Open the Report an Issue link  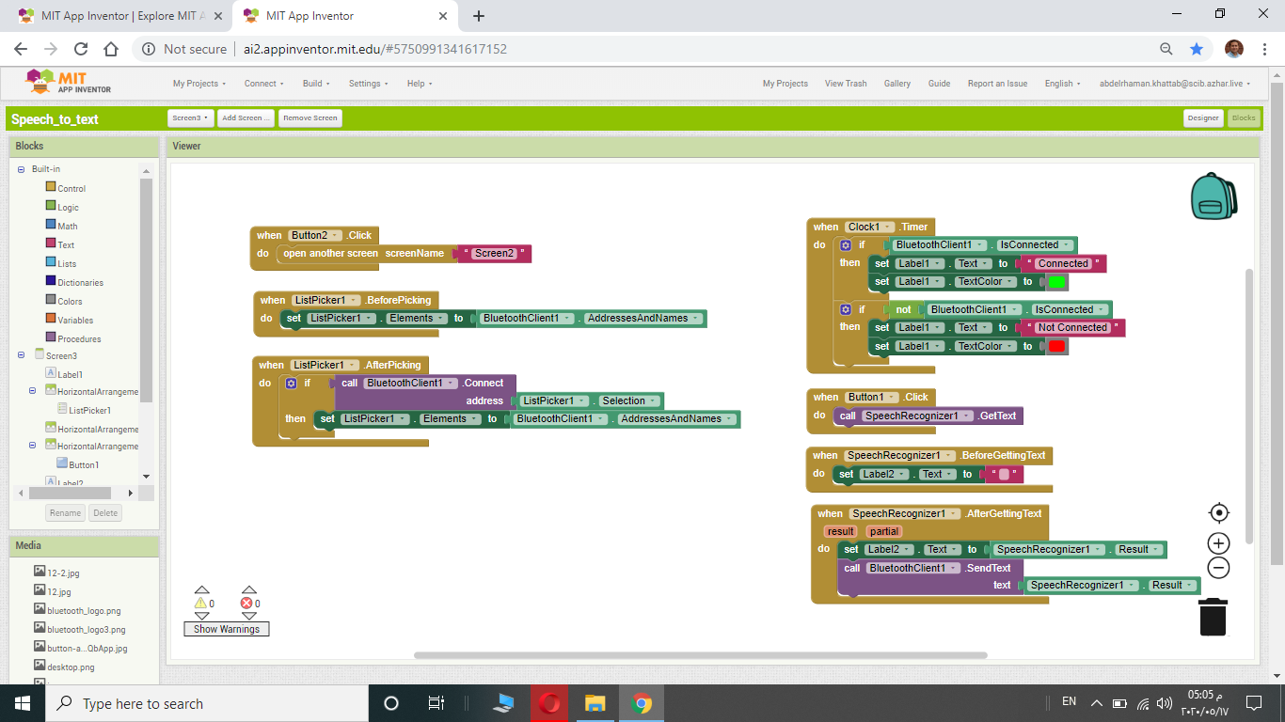tap(997, 84)
